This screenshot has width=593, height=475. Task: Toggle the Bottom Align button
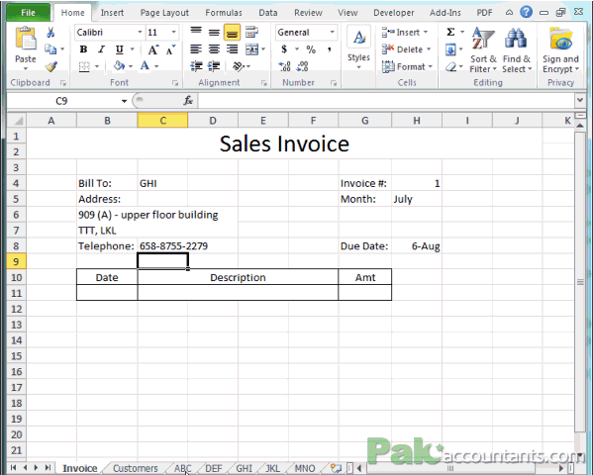point(232,33)
